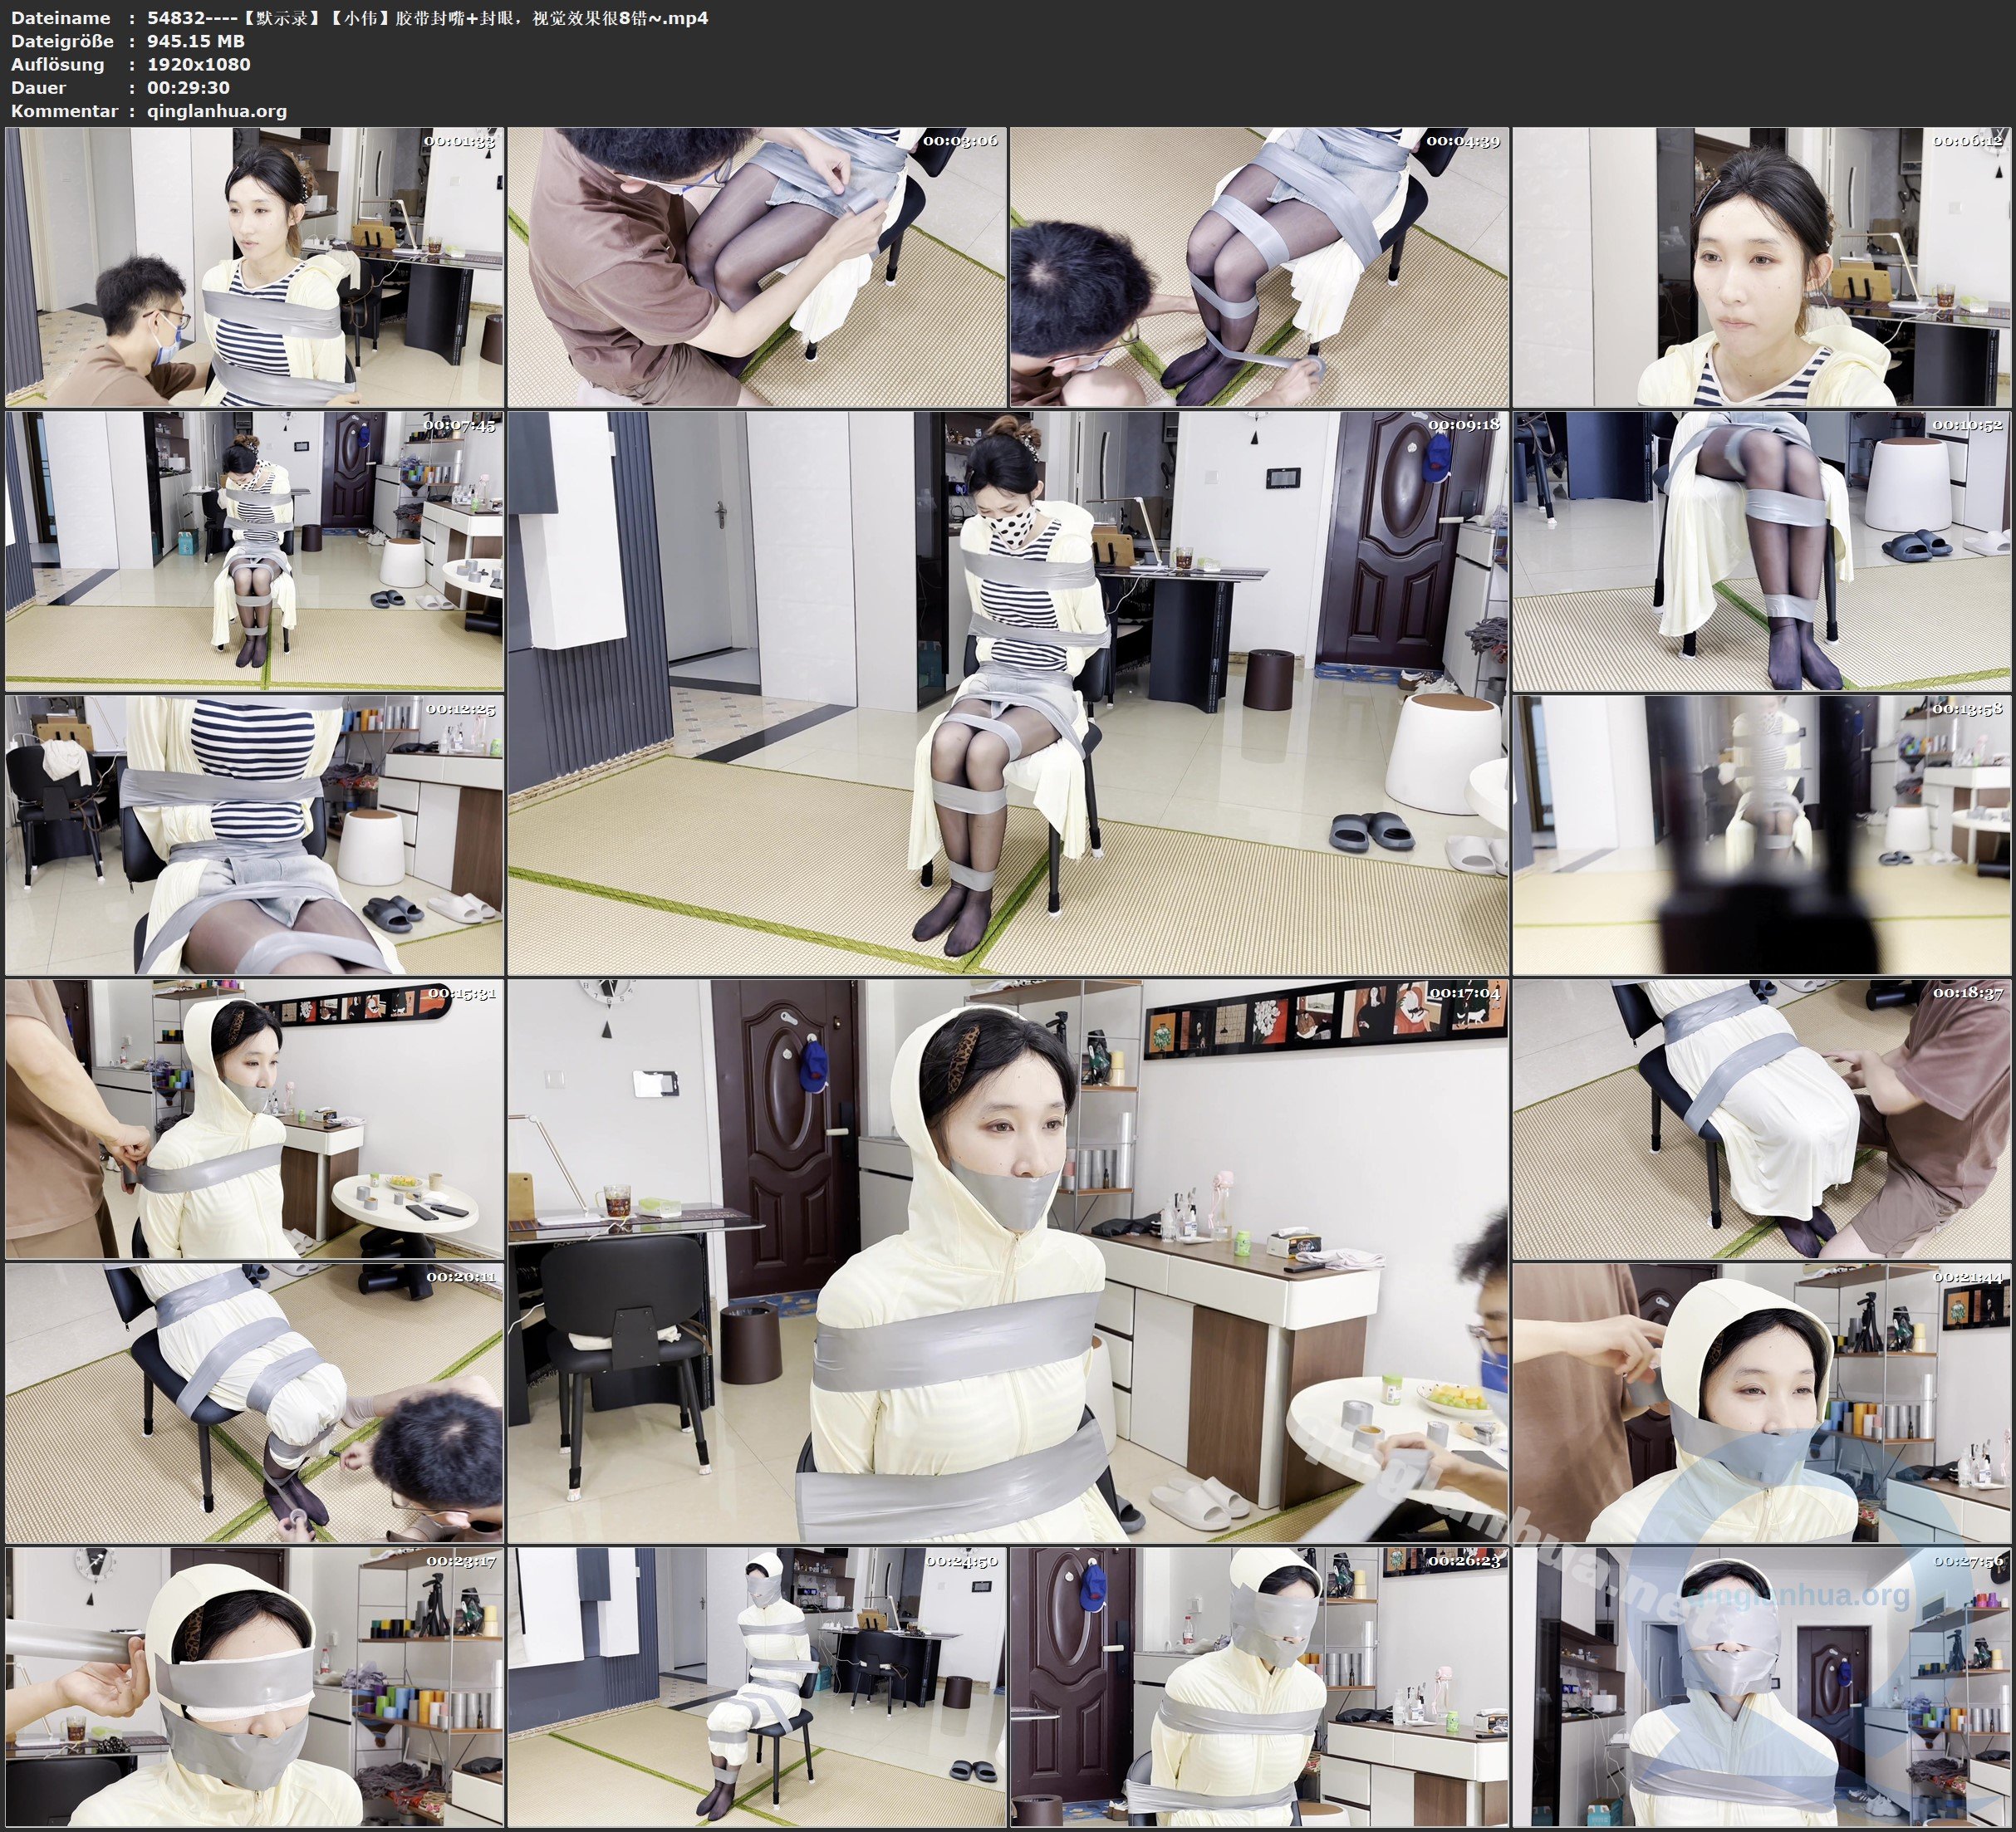Click the Dateigröße label
The height and width of the screenshot is (1832, 2016).
(62, 41)
